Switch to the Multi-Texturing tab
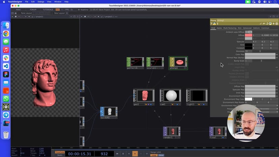Screen dimensions: 279x157 [x=230, y=28]
